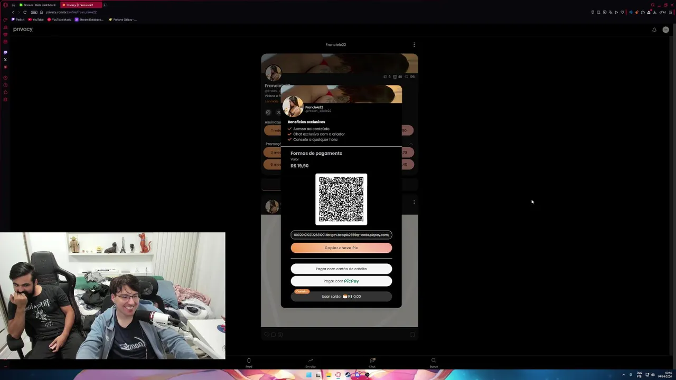
Task: Go back to the previous page
Action: (x=13, y=12)
